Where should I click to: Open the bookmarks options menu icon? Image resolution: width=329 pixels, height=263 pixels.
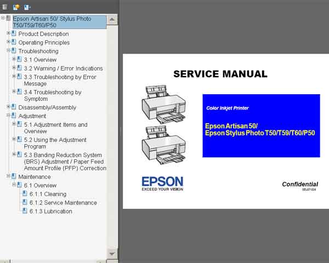point(5,7)
